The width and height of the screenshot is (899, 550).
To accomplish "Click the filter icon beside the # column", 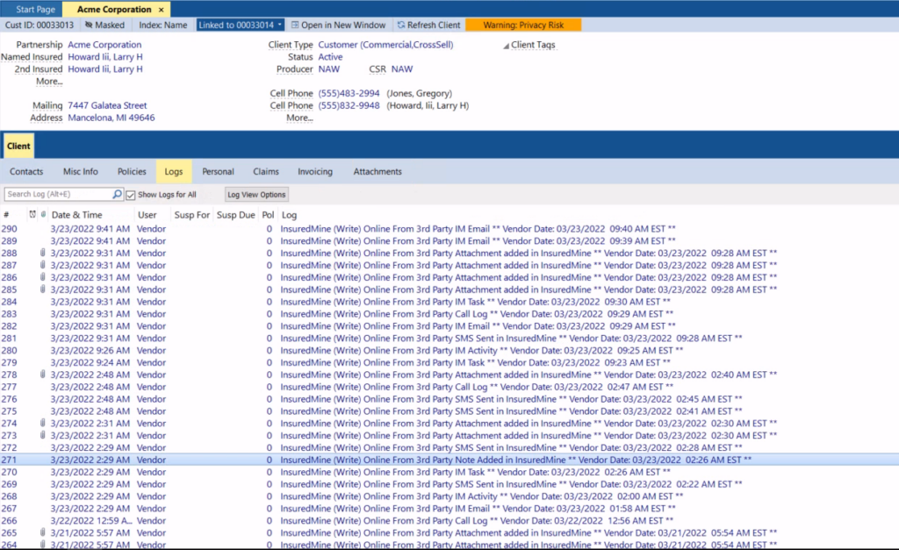I will coord(18,214).
